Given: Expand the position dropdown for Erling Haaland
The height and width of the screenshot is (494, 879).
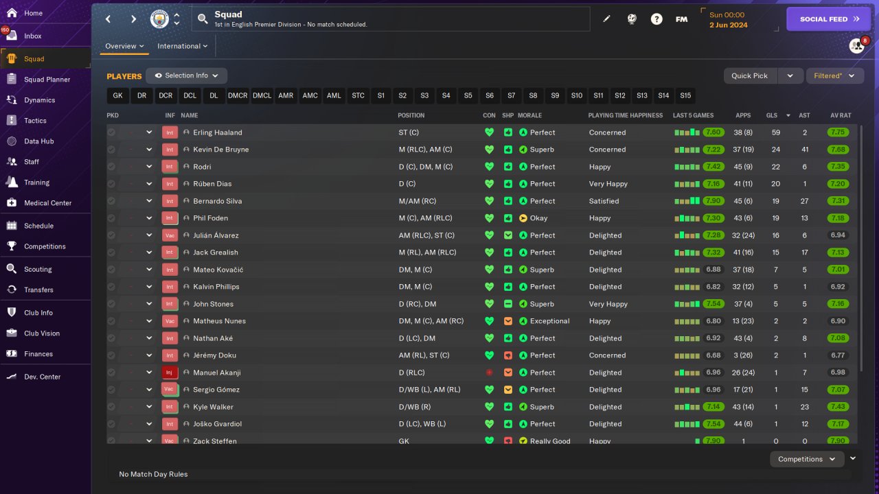Looking at the screenshot, I should pos(149,132).
